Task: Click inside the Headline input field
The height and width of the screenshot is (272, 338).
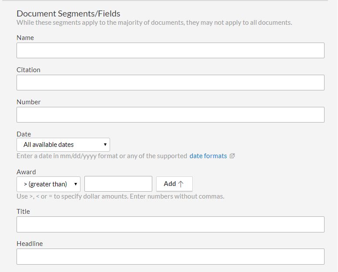Action: pyautogui.click(x=171, y=257)
